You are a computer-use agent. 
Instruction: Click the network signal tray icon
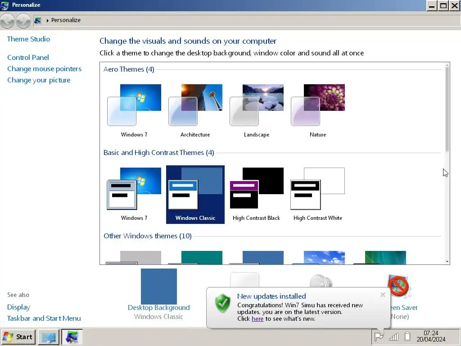click(x=393, y=337)
